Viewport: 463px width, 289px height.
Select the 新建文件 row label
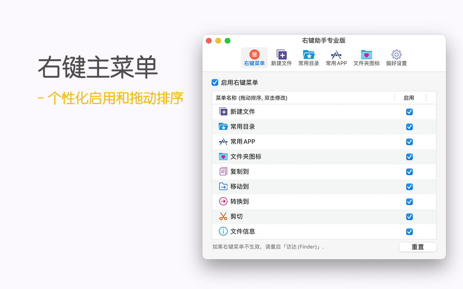point(243,112)
